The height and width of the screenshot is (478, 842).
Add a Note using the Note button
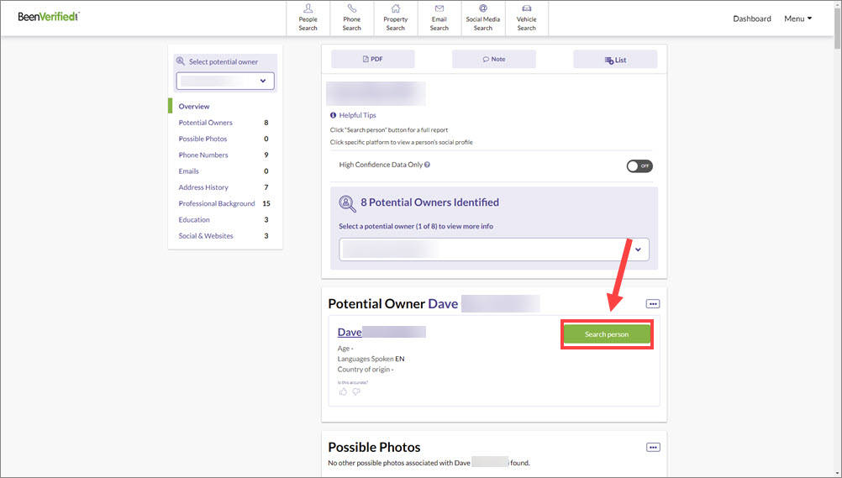tap(494, 59)
